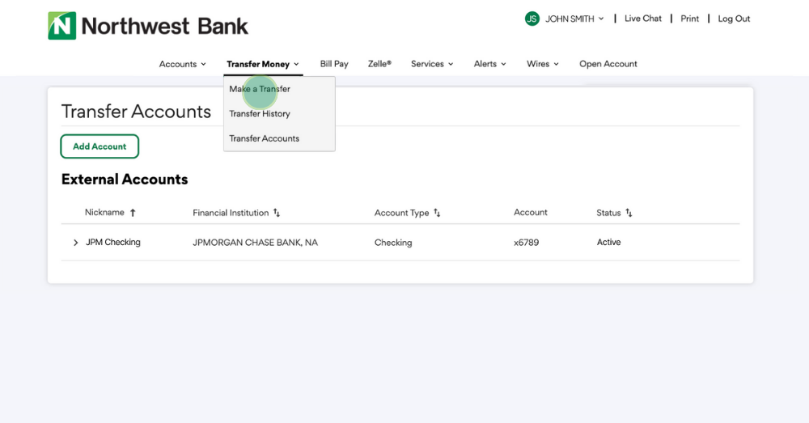Expand the JPM Checking row
809x423 pixels.
[x=76, y=243]
